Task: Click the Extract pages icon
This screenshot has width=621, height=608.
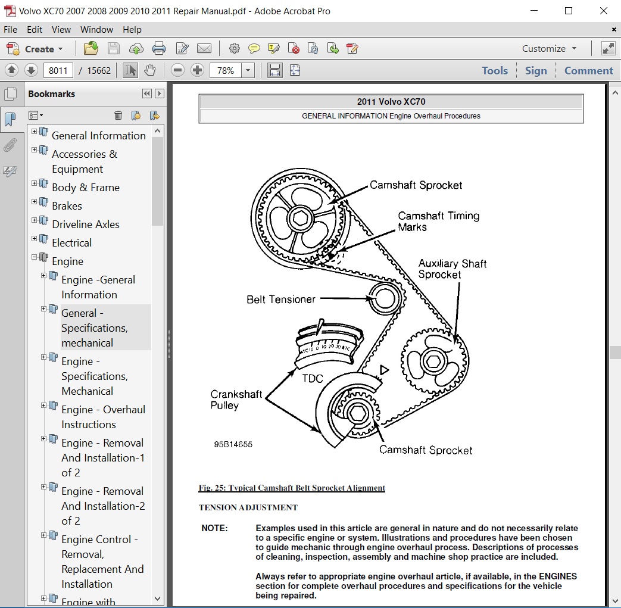Action: [333, 48]
